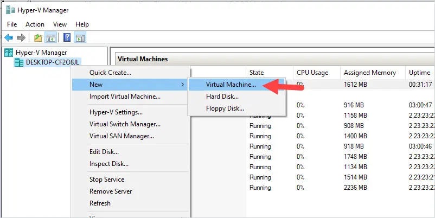
Task: Click Refresh in the context menu
Action: click(x=130, y=203)
